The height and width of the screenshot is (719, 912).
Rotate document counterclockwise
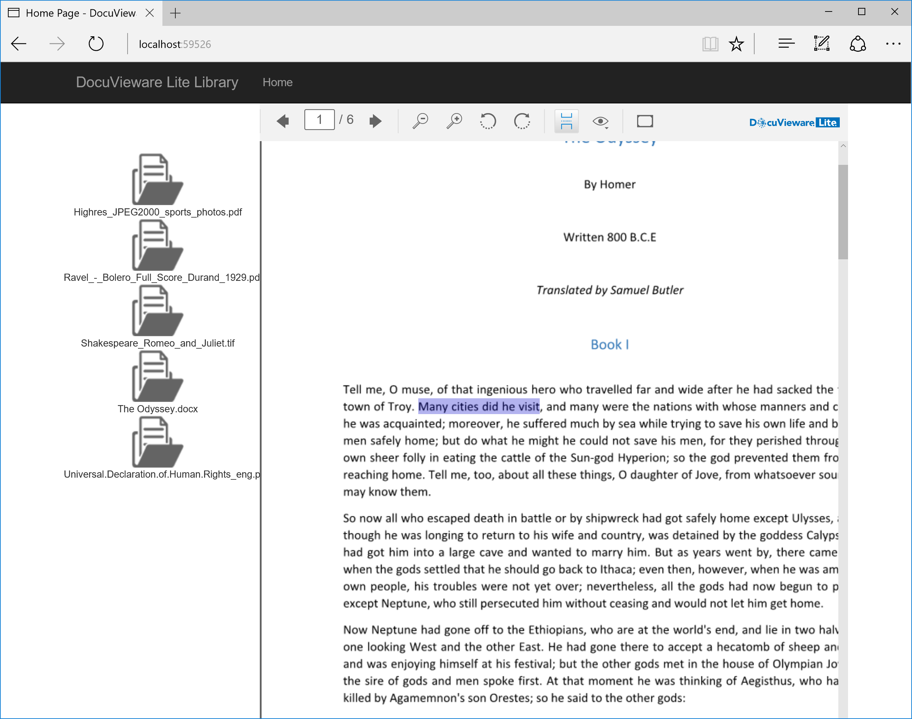click(x=488, y=121)
